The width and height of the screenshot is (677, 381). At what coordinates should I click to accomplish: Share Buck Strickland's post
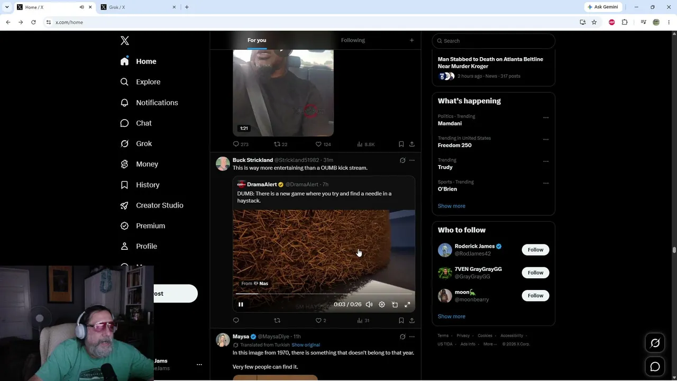tap(412, 320)
